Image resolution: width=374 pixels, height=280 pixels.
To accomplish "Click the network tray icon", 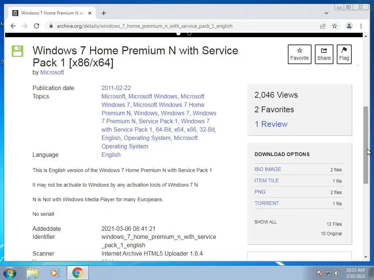I will pos(328,273).
